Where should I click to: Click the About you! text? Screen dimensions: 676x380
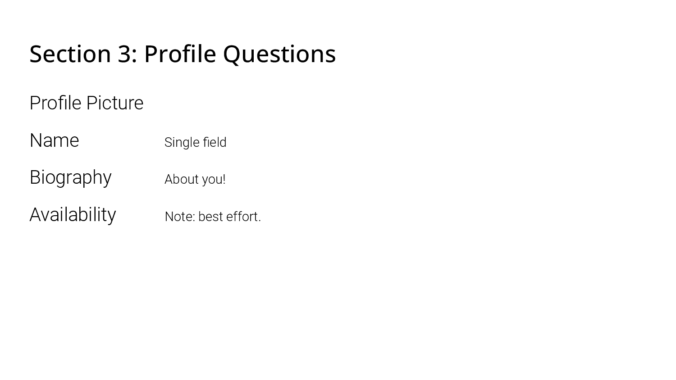(x=195, y=179)
